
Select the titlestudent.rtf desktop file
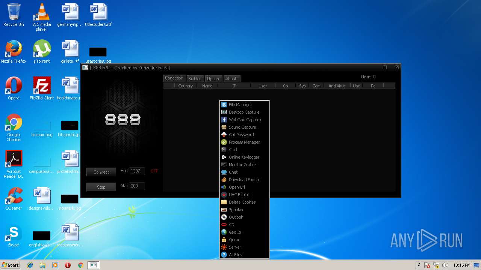click(98, 15)
